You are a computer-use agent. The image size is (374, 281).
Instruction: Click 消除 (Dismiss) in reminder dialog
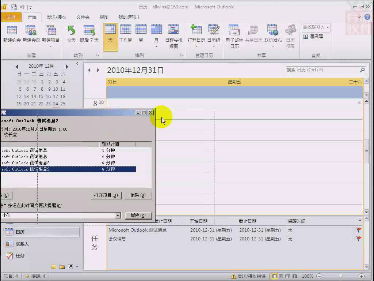138,195
